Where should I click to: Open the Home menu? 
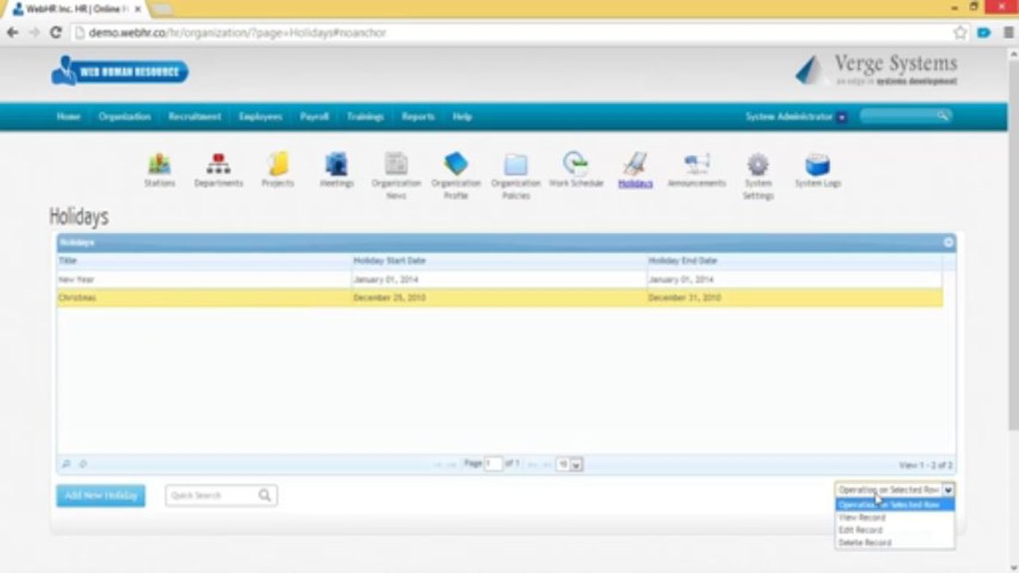[x=69, y=116]
